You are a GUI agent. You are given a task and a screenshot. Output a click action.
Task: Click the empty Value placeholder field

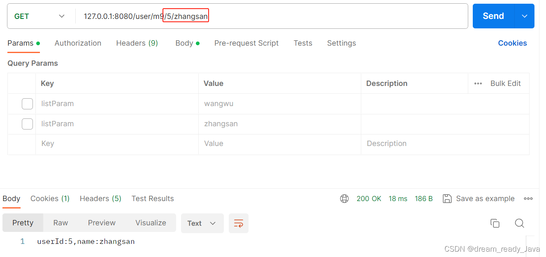[x=280, y=144]
